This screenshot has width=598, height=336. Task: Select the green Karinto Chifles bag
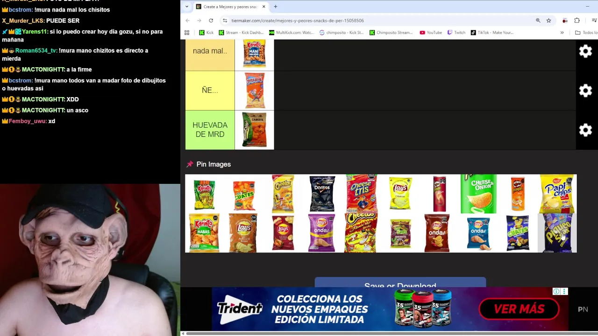point(204,194)
